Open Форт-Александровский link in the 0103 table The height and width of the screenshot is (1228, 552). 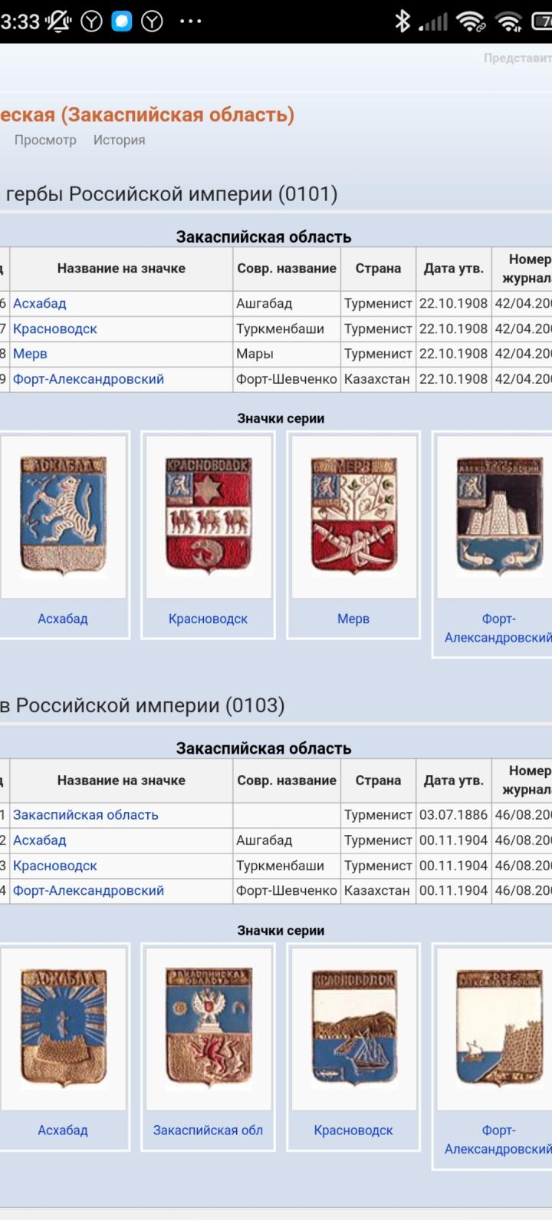click(x=88, y=891)
